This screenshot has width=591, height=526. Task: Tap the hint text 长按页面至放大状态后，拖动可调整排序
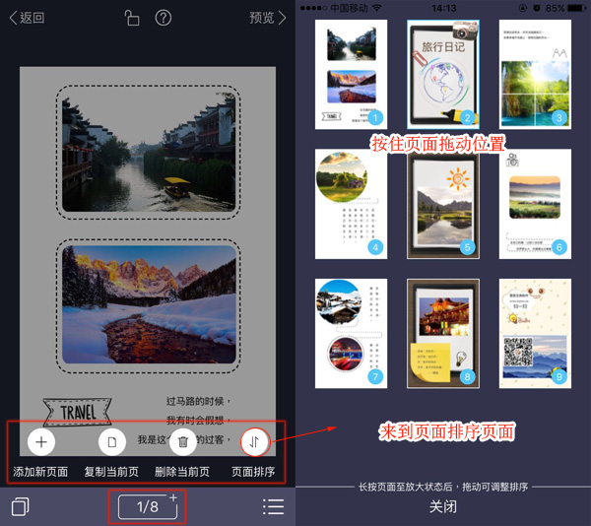pyautogui.click(x=443, y=487)
